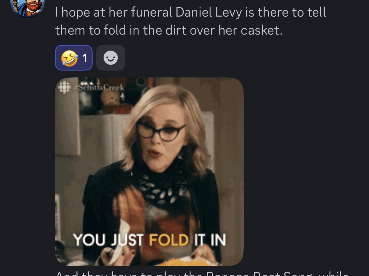
Task: Click the yellow word FOLD in caption
Action: (x=169, y=240)
